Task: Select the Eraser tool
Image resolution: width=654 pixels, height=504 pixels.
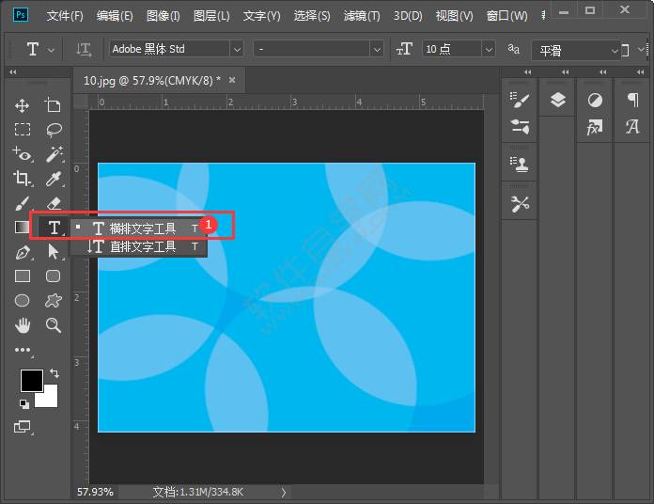Action: tap(54, 203)
